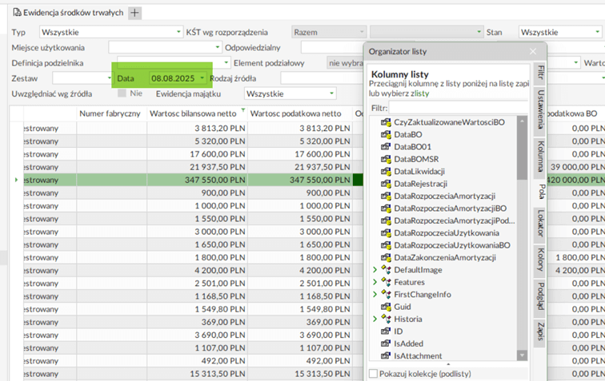605x381 pixels.
Task: Open the Data date picker dropdown
Action: (x=202, y=78)
